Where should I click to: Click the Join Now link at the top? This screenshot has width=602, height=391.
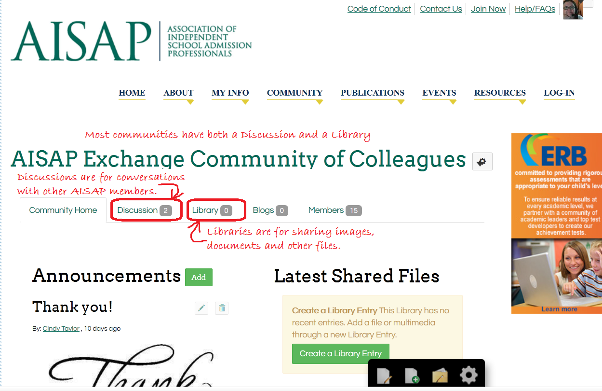(488, 9)
